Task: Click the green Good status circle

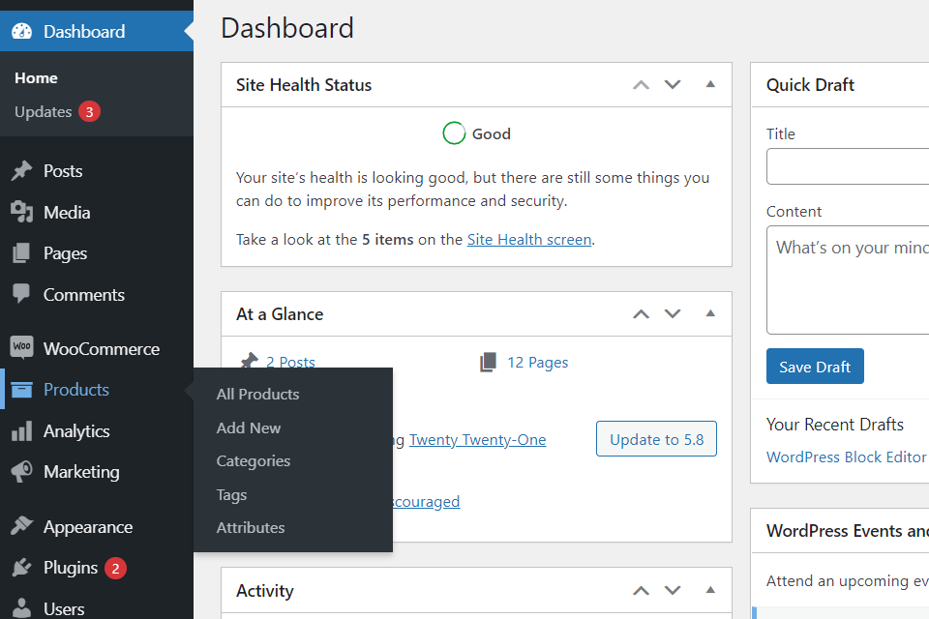Action: point(454,133)
